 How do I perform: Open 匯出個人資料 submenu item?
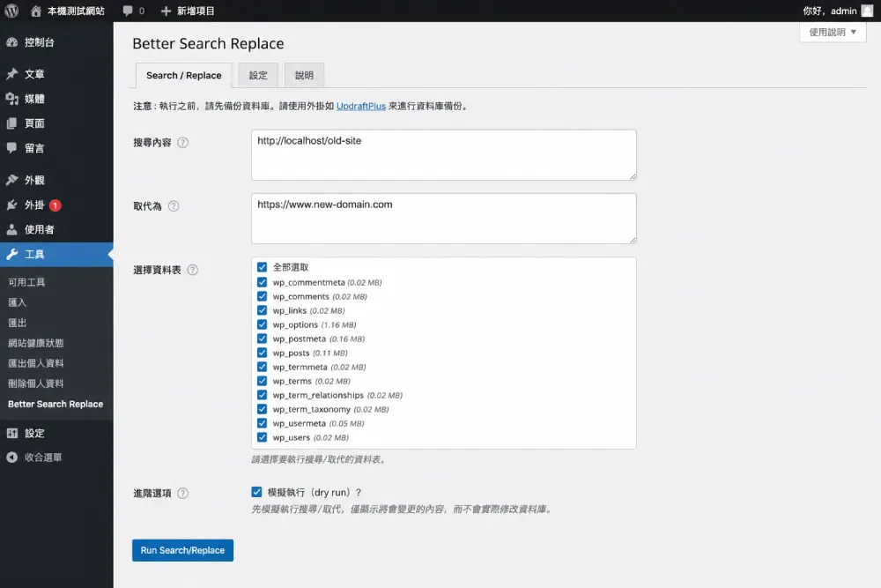[36, 363]
